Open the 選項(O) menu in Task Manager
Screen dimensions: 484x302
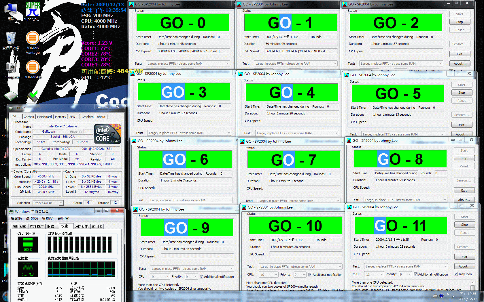[x=32, y=219]
